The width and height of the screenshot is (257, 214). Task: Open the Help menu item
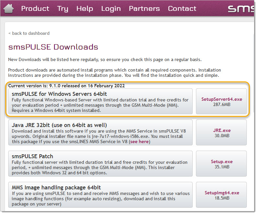coord(85,9)
